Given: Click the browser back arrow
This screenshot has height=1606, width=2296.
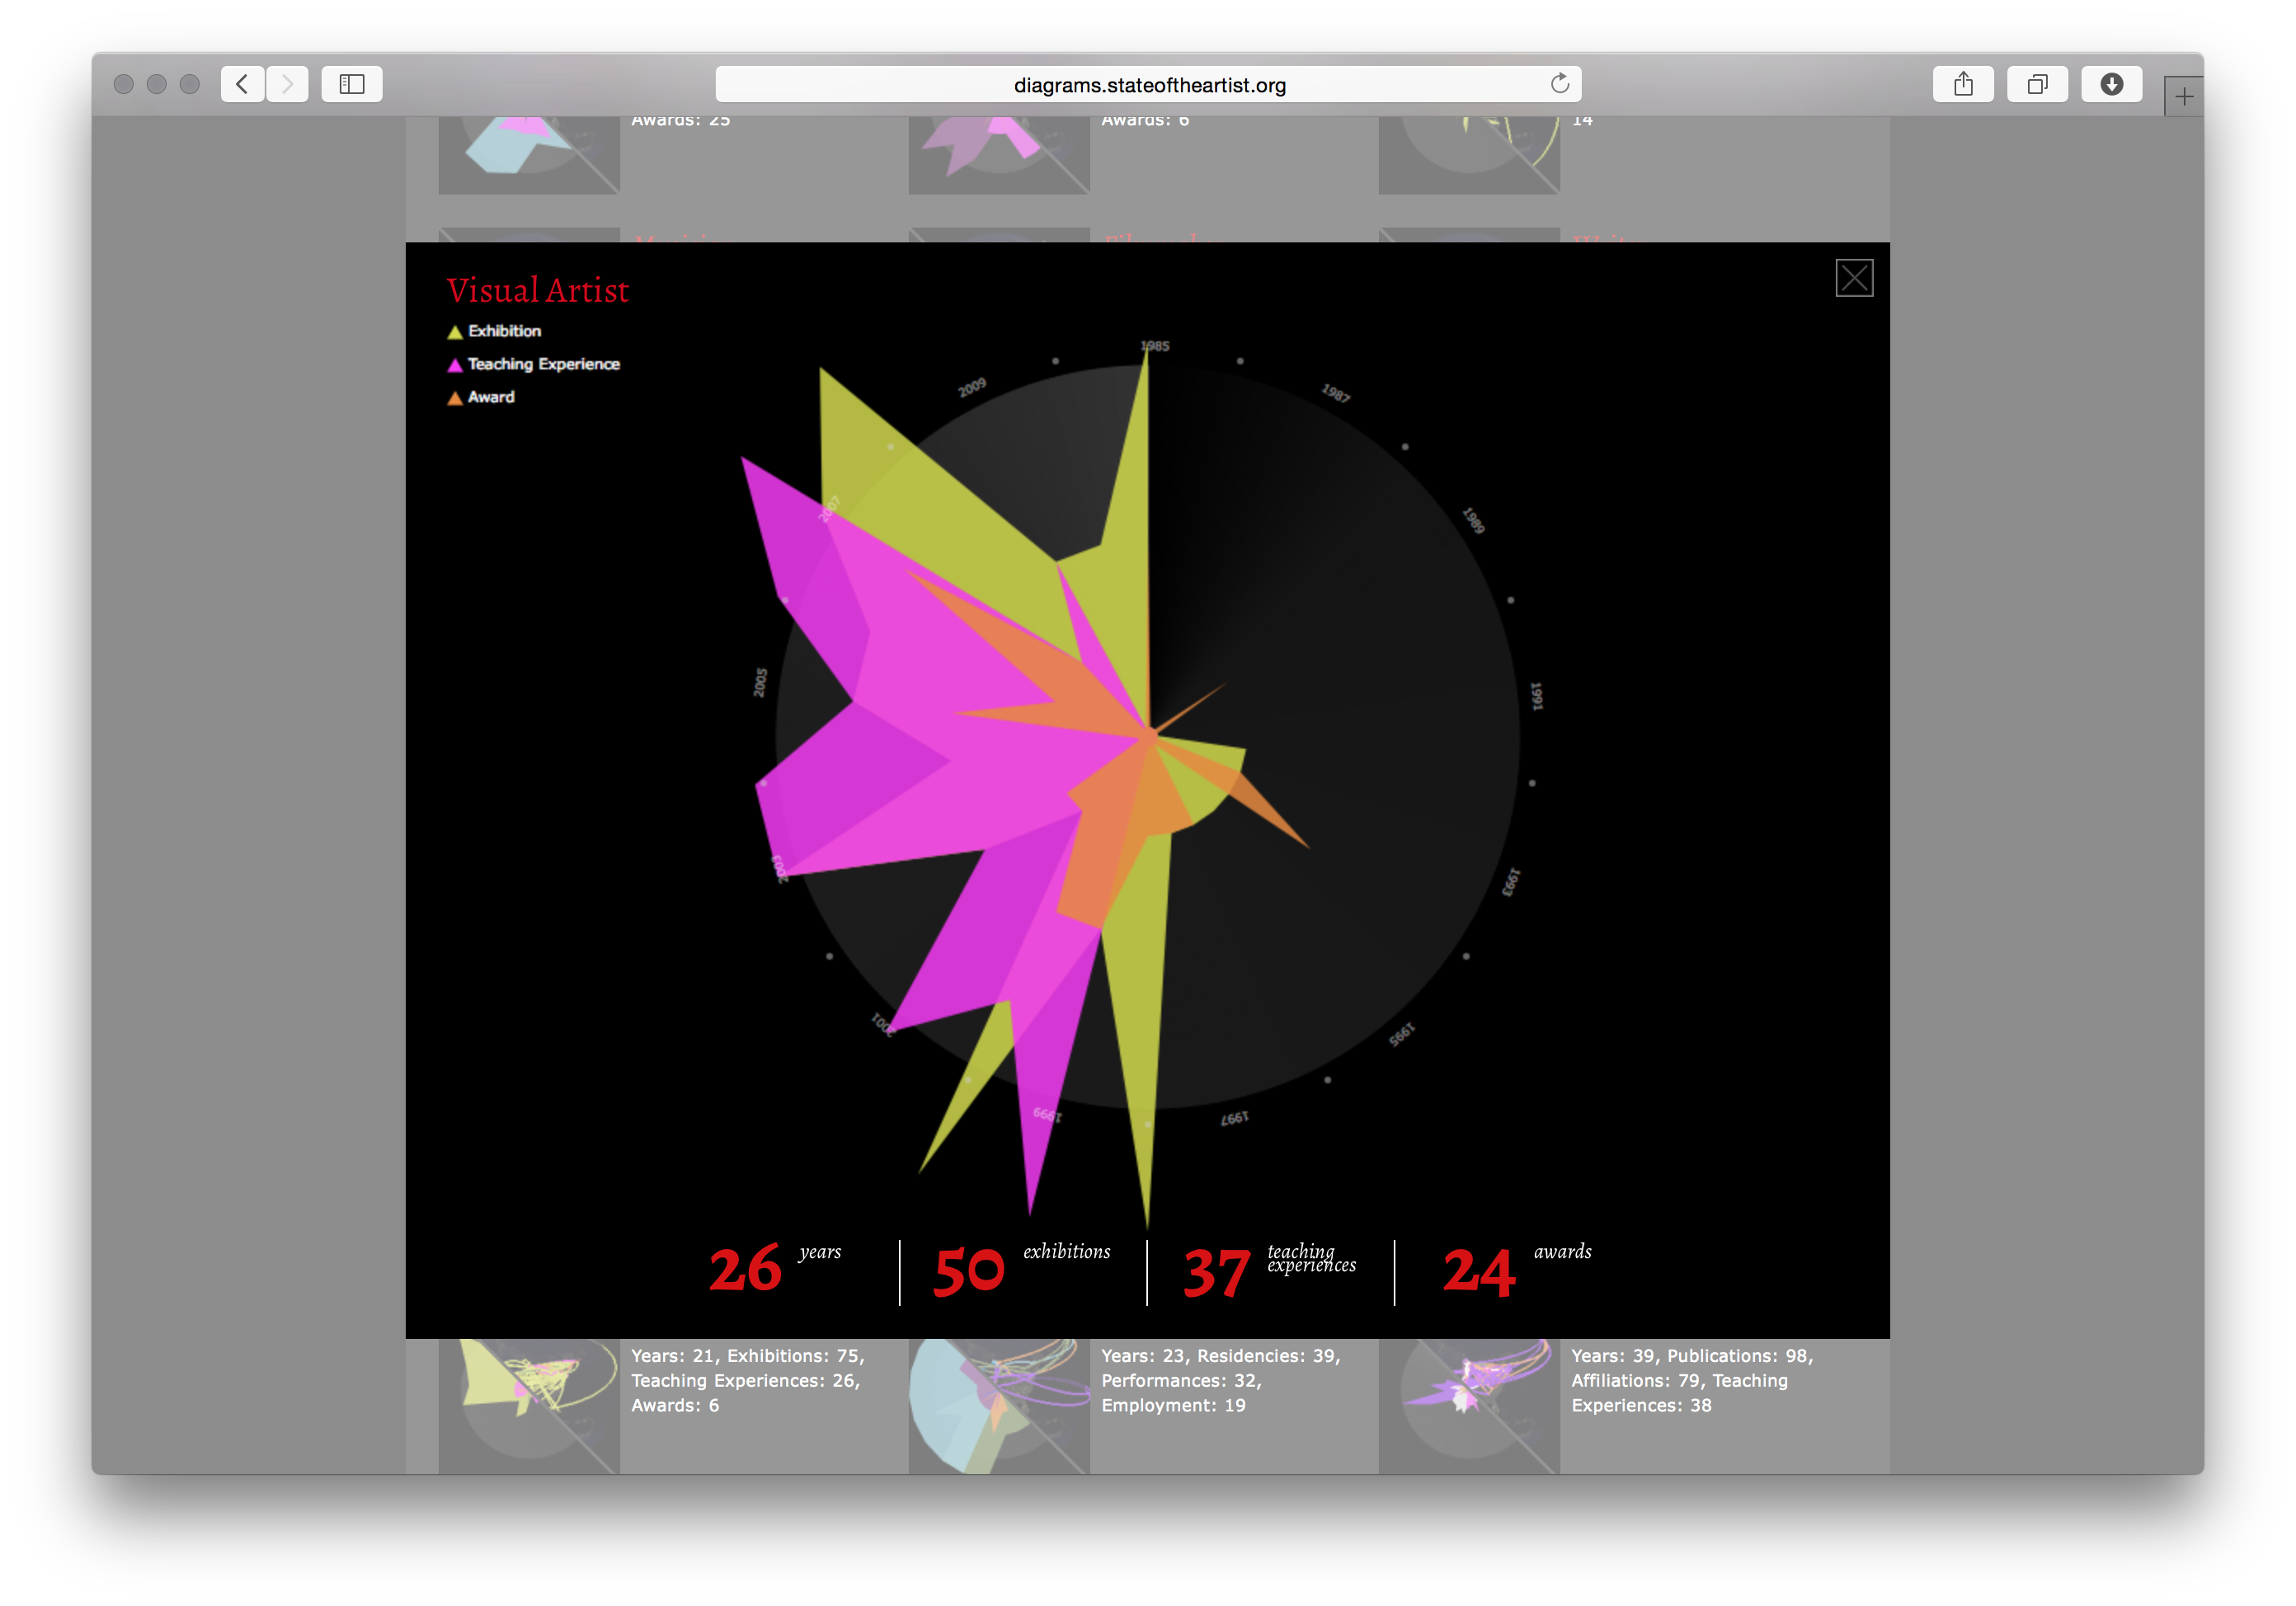Looking at the screenshot, I should point(243,84).
